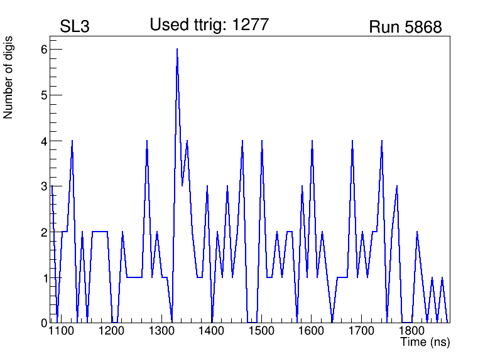500x359 pixels.
Task: Select the y-axis tick label 5
Action: (x=43, y=95)
